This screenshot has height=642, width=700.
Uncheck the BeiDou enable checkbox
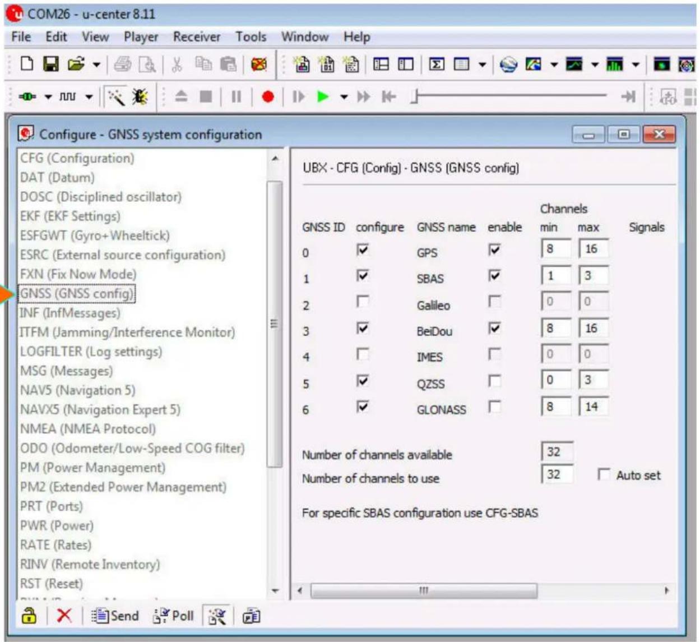tap(494, 328)
